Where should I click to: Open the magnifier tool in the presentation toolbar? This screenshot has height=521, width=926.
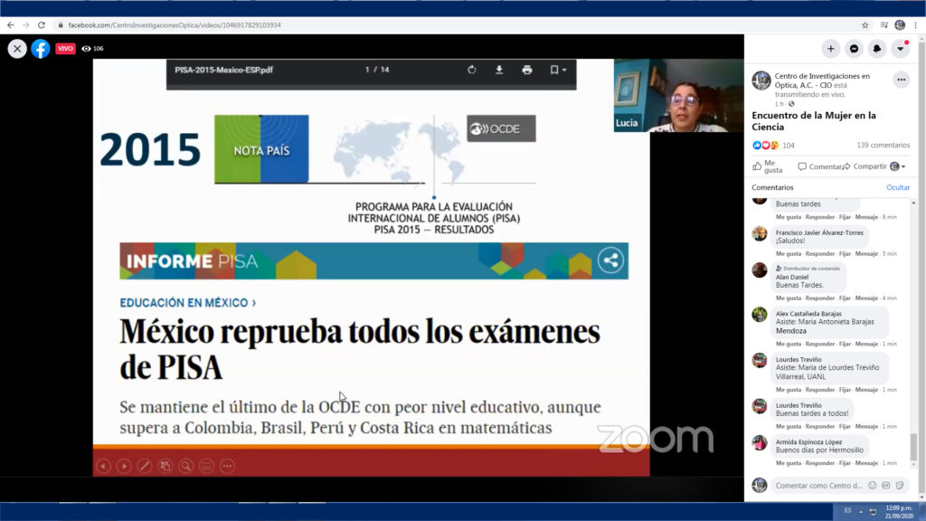click(x=186, y=466)
